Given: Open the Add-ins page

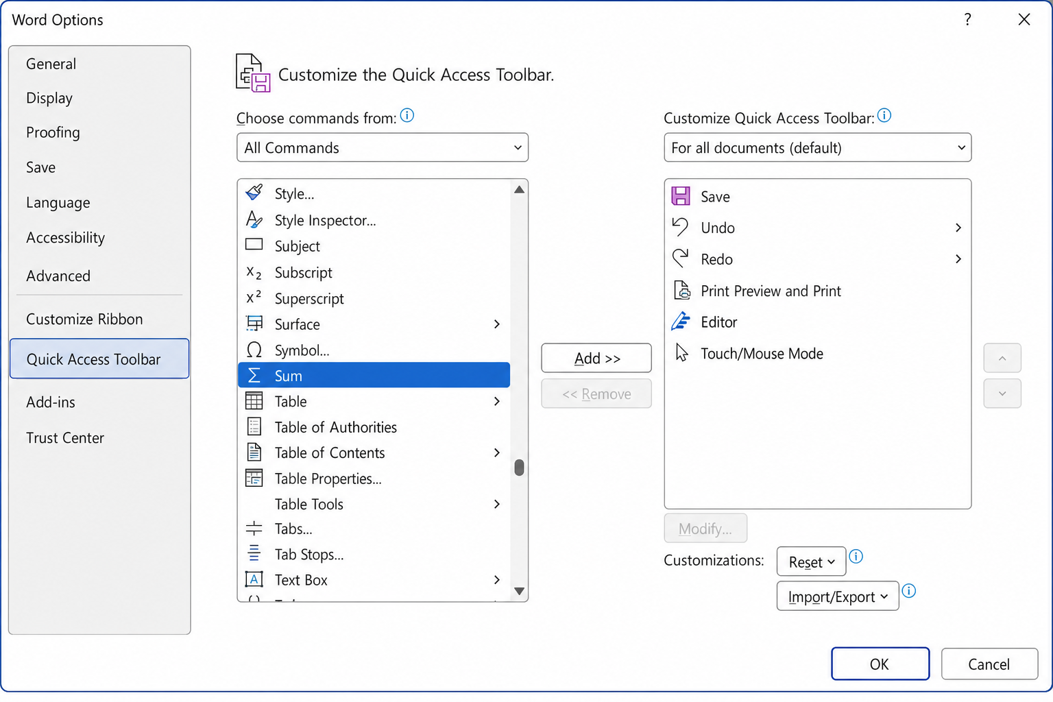Looking at the screenshot, I should [x=99, y=402].
